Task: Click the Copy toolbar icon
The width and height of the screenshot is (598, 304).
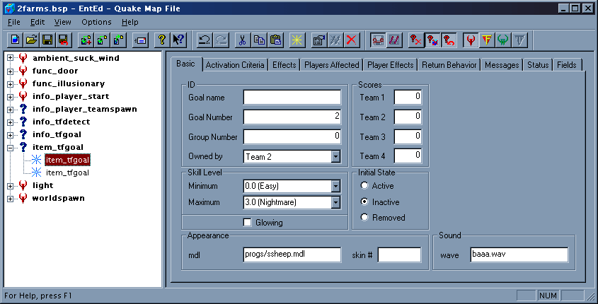Action: [x=259, y=40]
